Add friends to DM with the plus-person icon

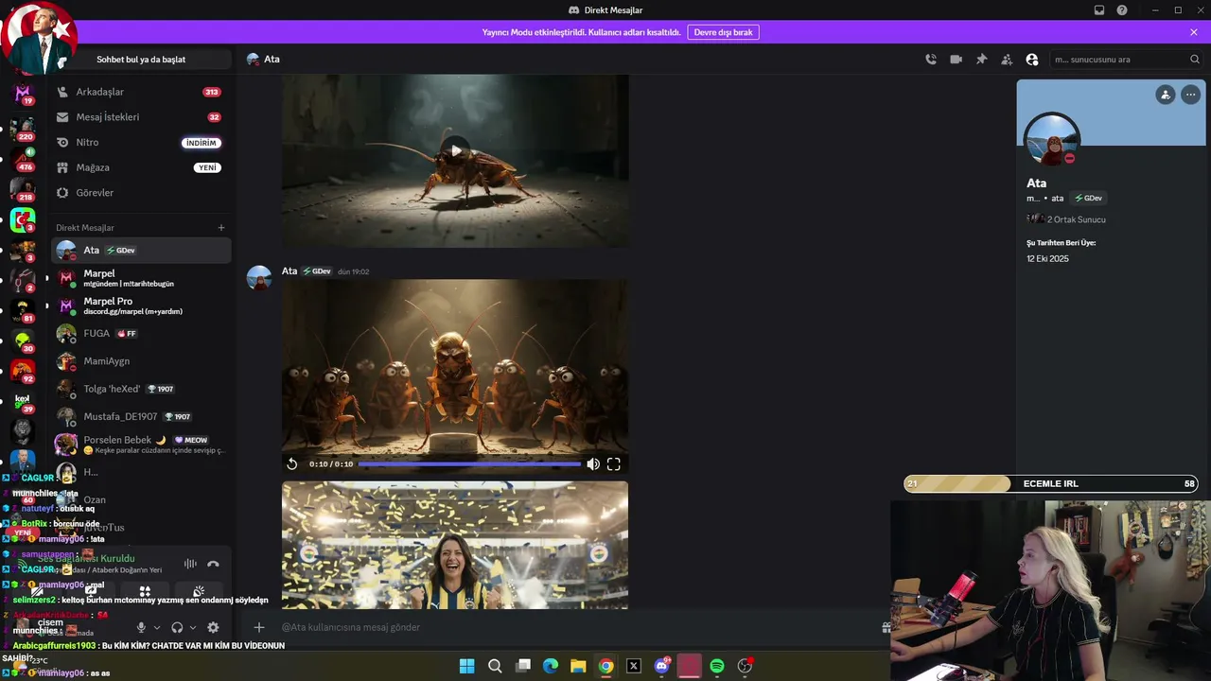click(x=1007, y=60)
